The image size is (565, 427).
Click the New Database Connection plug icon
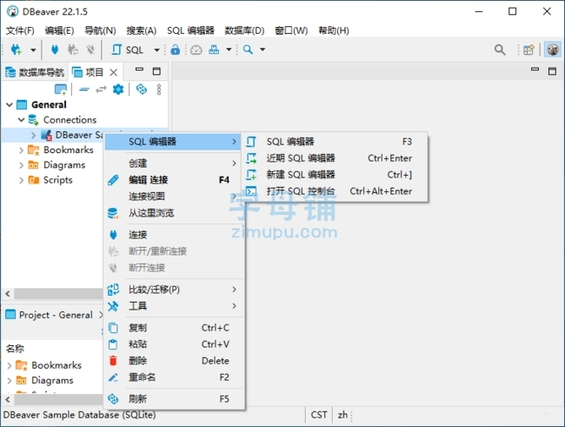click(x=17, y=50)
